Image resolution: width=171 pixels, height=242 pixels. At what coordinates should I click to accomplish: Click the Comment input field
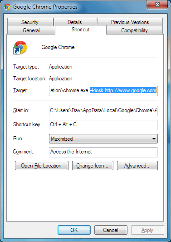pyautogui.click(x=103, y=152)
